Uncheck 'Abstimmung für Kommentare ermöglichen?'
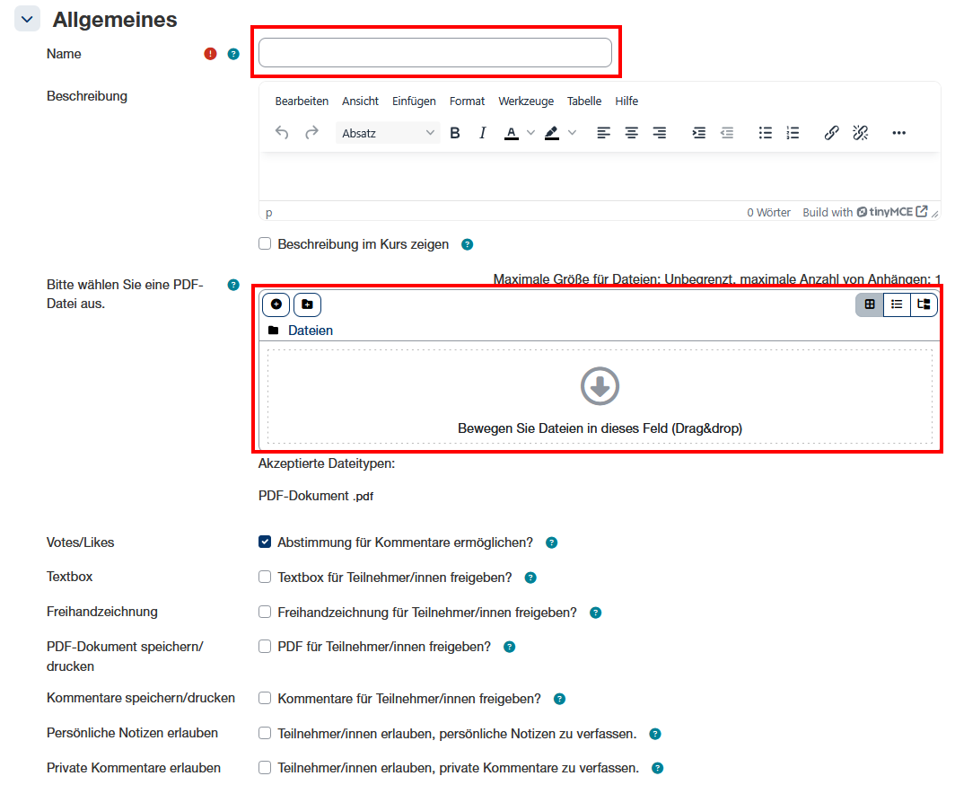Screen dimensions: 955x785 click(x=265, y=542)
